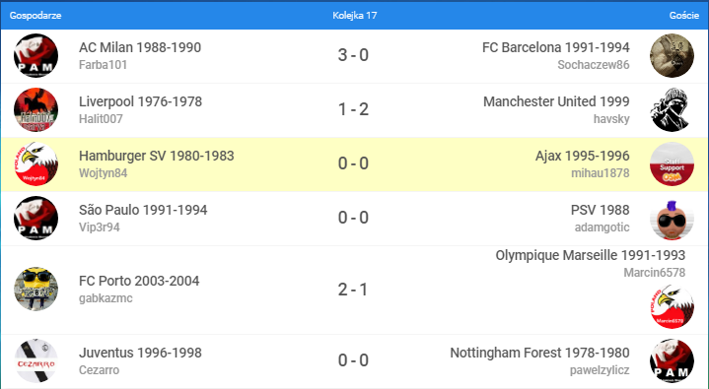The image size is (709, 389).
Task: Open Marcin6578's eagle avatar
Action: pos(672,307)
